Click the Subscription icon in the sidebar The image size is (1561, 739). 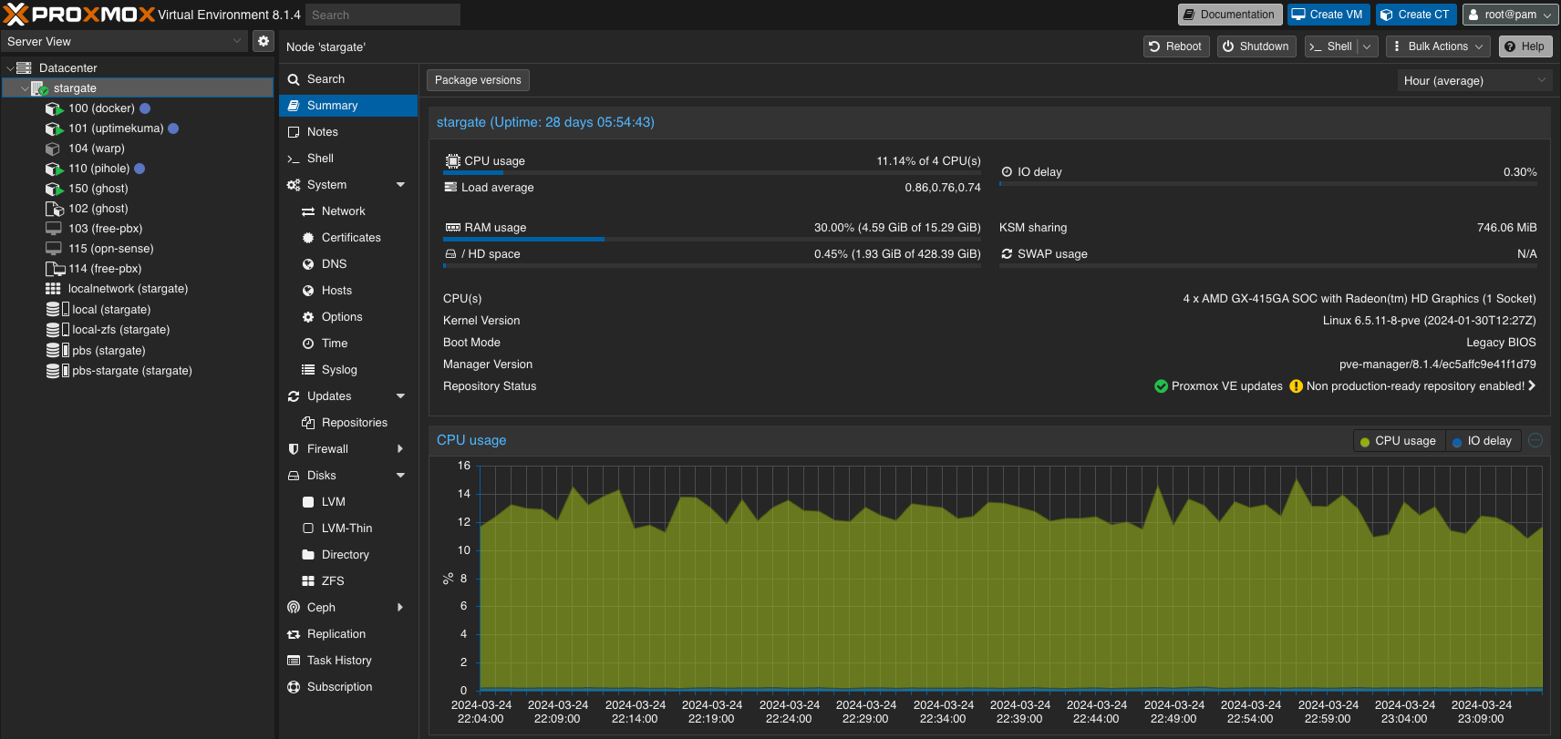click(294, 687)
